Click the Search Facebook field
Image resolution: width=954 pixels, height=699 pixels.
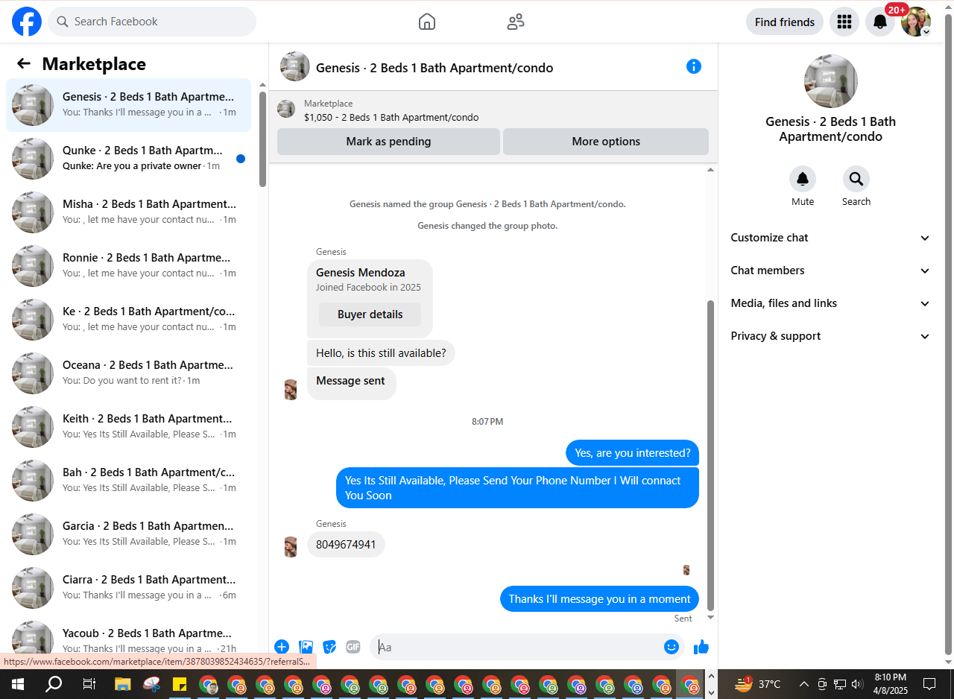pyautogui.click(x=152, y=22)
